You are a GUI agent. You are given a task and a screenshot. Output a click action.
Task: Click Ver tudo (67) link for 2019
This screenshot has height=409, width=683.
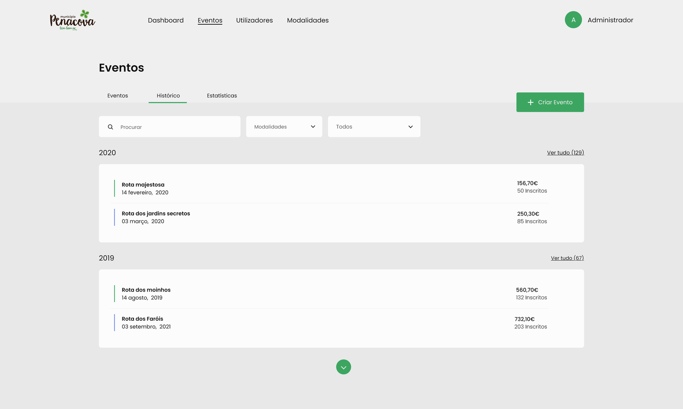click(x=567, y=258)
